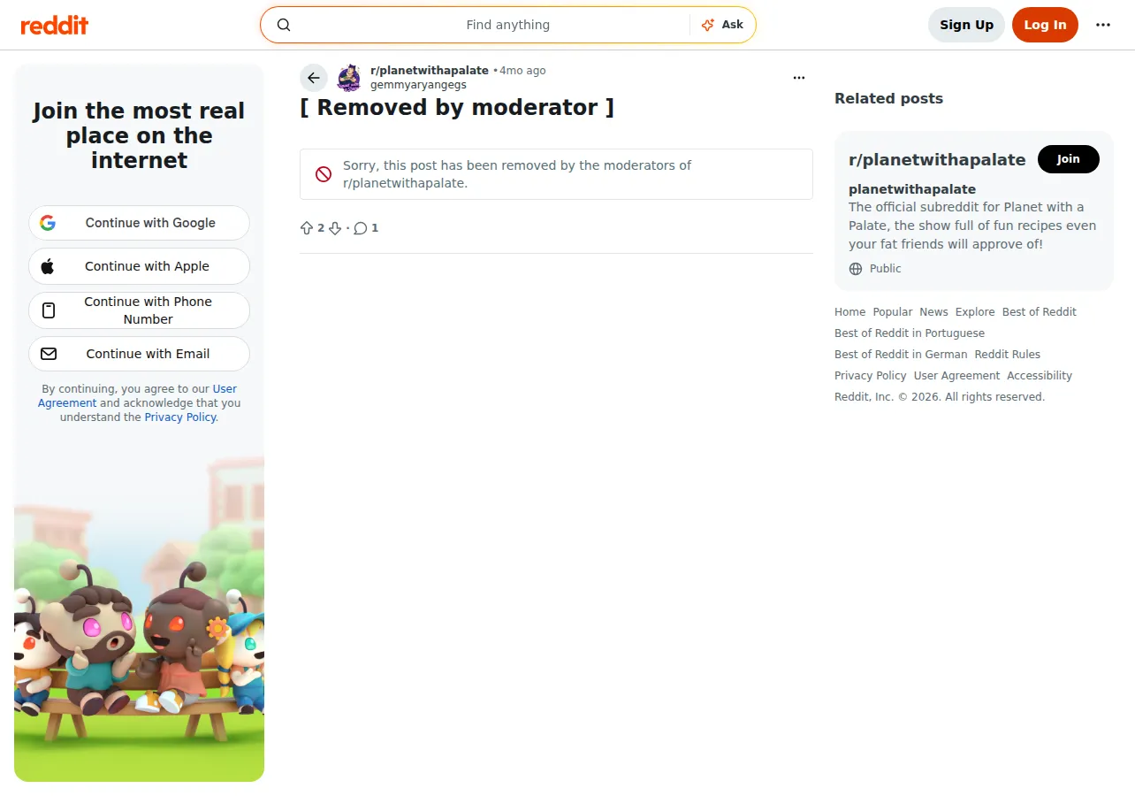Click the 'Join the most real place' heading
The height and width of the screenshot is (796, 1135).
[139, 135]
